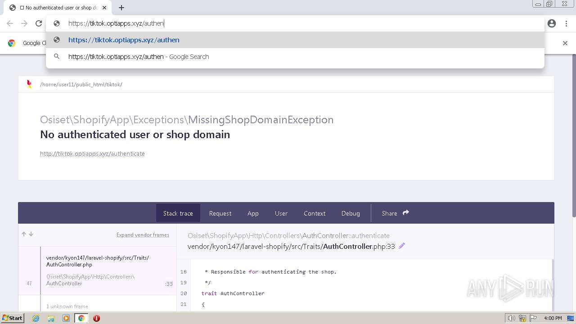Click code line 20 trait AuthController
This screenshot has width=576, height=324.
click(x=233, y=293)
